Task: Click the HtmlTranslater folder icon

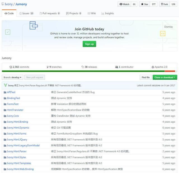Action: pos(5,110)
